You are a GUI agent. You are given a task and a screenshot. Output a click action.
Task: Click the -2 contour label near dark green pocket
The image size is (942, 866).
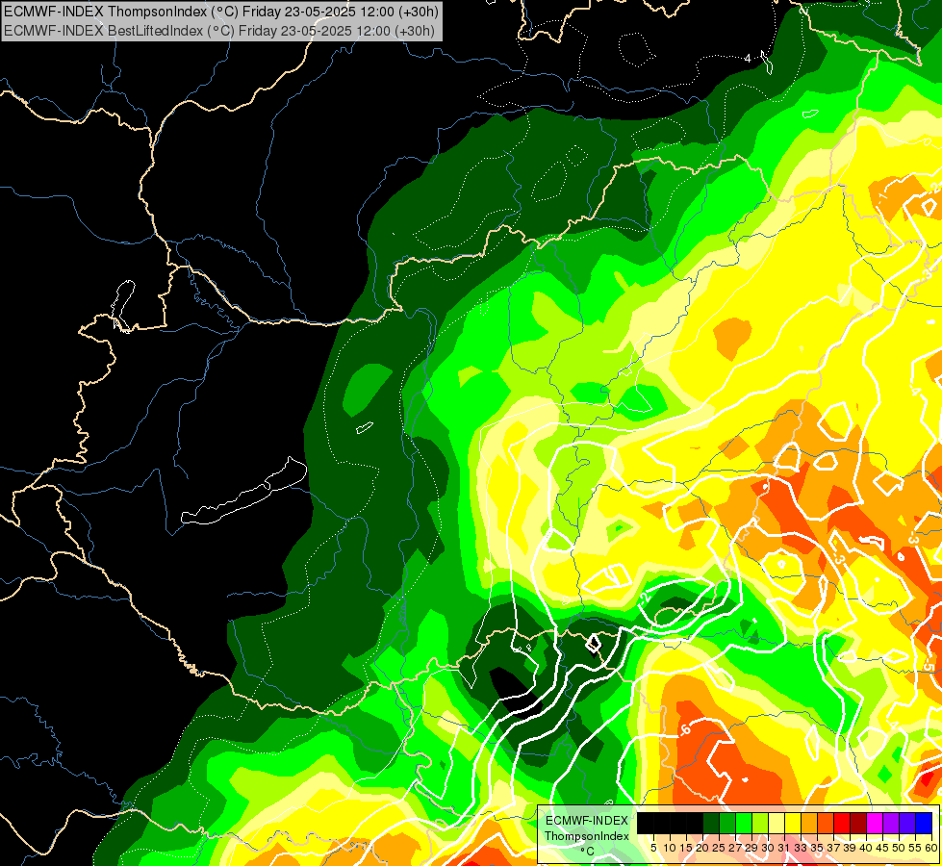[x=644, y=598]
